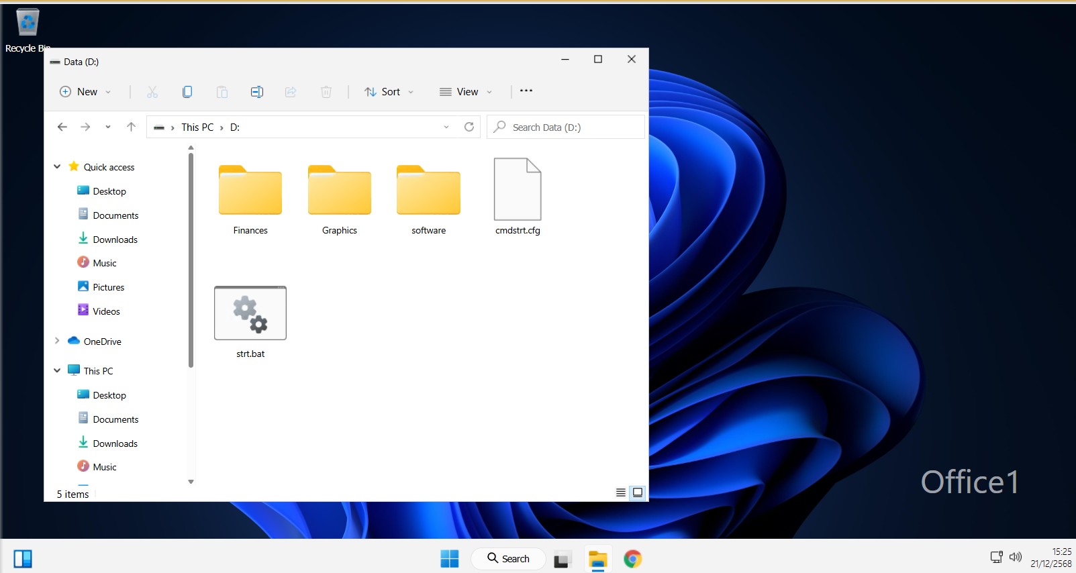This screenshot has height=573, width=1076.
Task: Open the View menu
Action: click(x=467, y=92)
